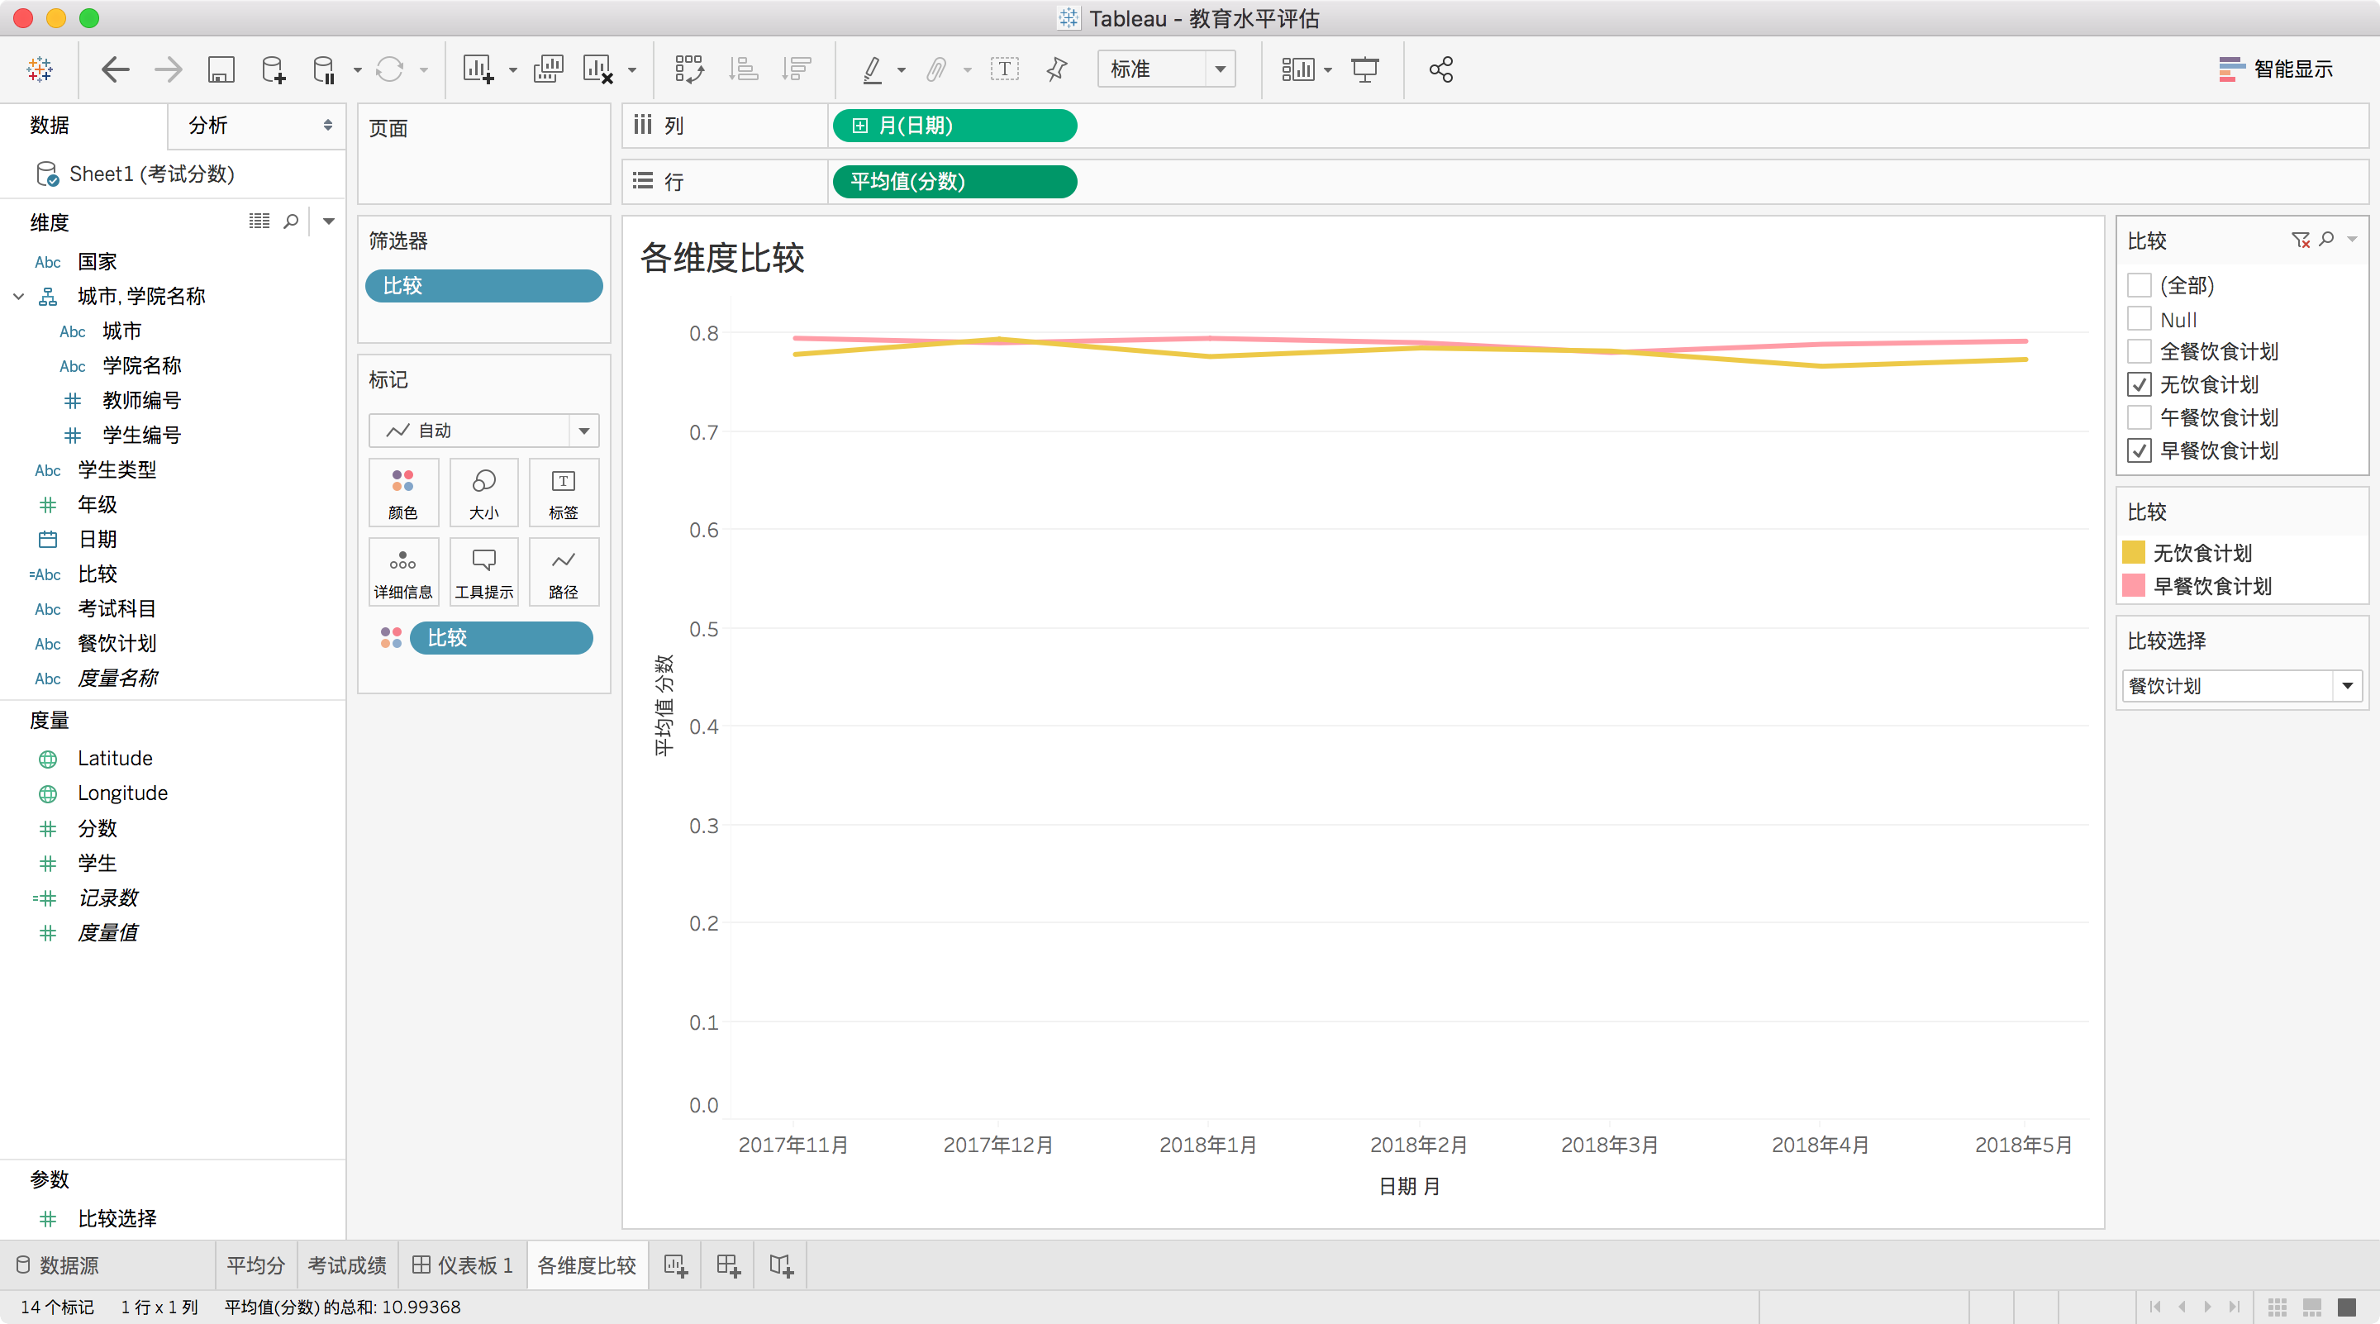Viewport: 2380px width, 1324px height.
Task: Open the Color mark card
Action: coord(402,493)
